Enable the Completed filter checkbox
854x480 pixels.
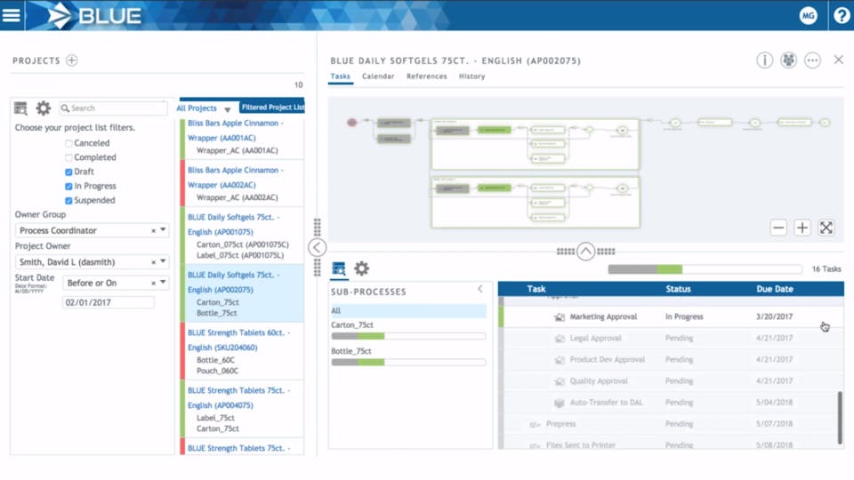68,158
